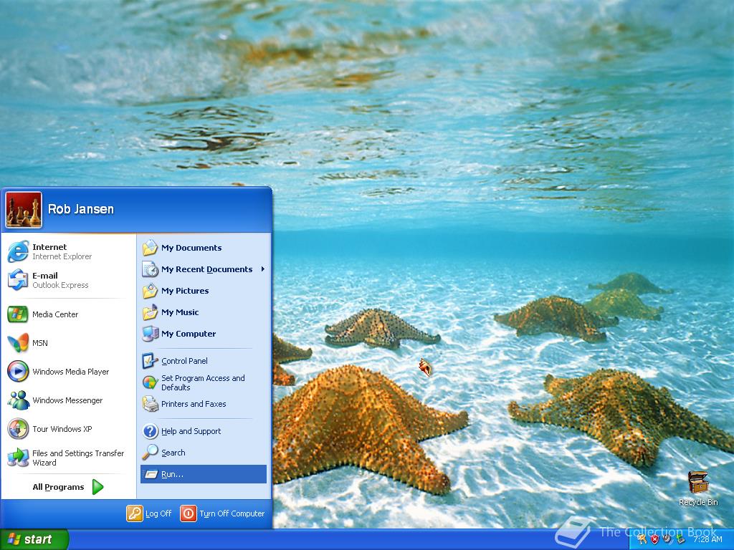Open Printers and Faxes
Viewport: 734px width, 550px height.
pos(204,404)
